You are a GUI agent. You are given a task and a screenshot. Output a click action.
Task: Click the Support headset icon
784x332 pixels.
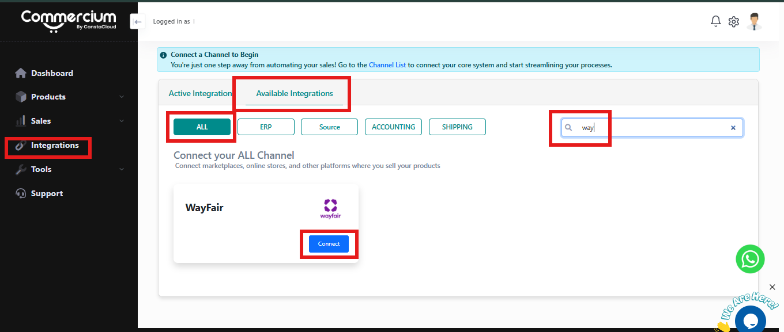click(21, 193)
